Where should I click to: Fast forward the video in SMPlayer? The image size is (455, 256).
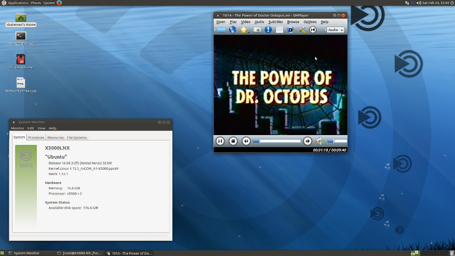tap(307, 141)
